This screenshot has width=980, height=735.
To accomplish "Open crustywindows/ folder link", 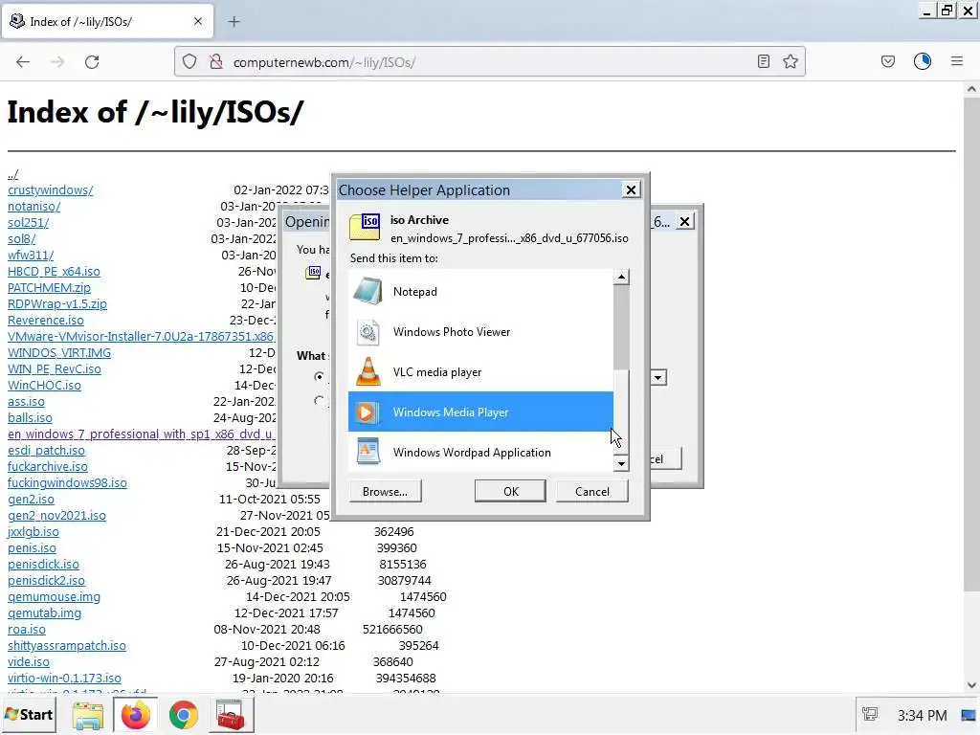I will pos(50,190).
